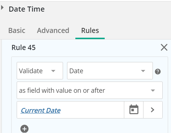Select the Rules tab

90,30
